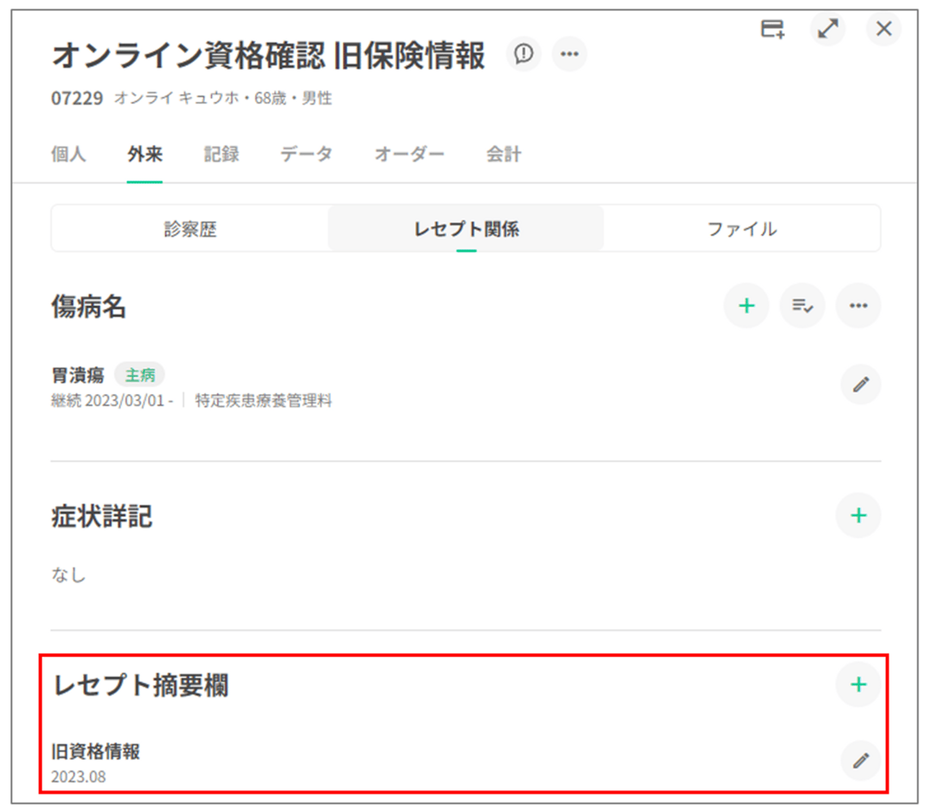Switch to the 個人 tab
This screenshot has width=925, height=809.
click(68, 154)
